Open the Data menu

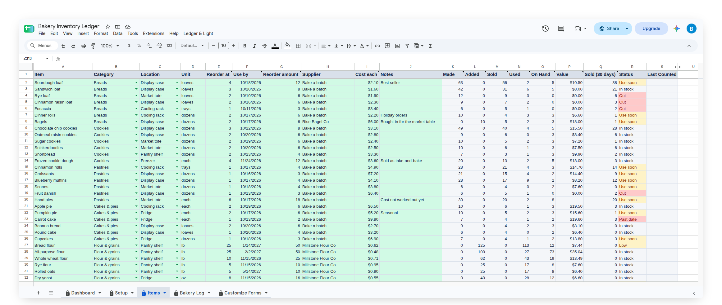118,33
